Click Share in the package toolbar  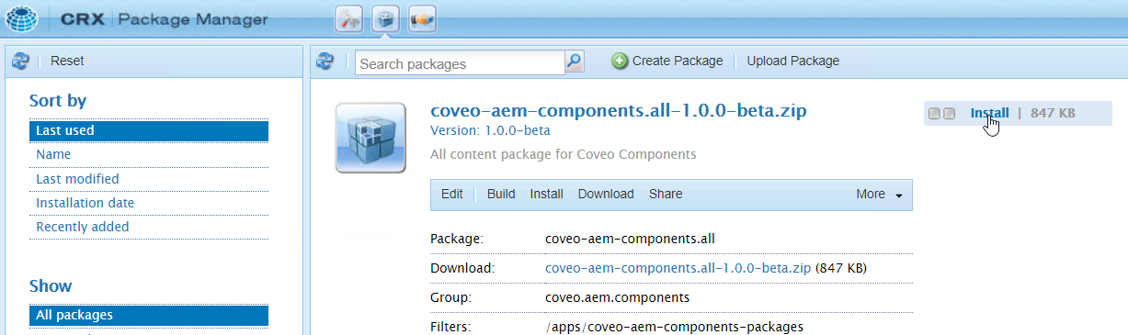[666, 194]
